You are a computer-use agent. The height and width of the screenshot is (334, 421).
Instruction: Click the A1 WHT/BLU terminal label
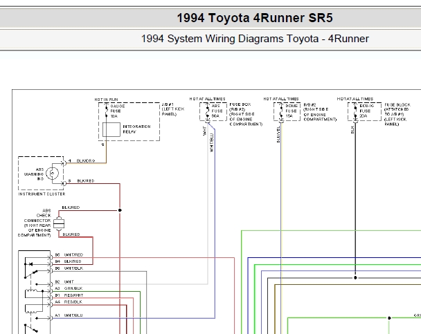[x=69, y=315]
